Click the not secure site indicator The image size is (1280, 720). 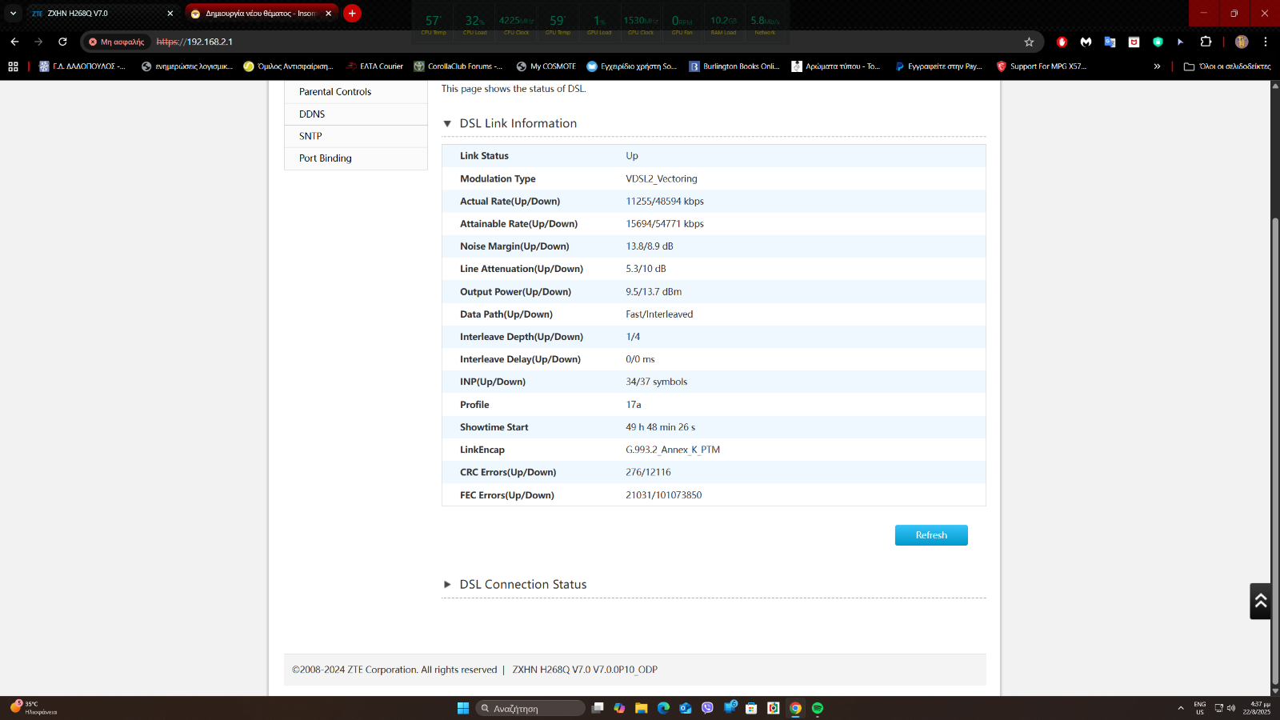(116, 42)
